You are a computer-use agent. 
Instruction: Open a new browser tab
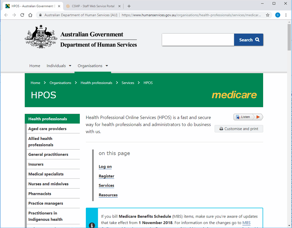click(x=129, y=6)
